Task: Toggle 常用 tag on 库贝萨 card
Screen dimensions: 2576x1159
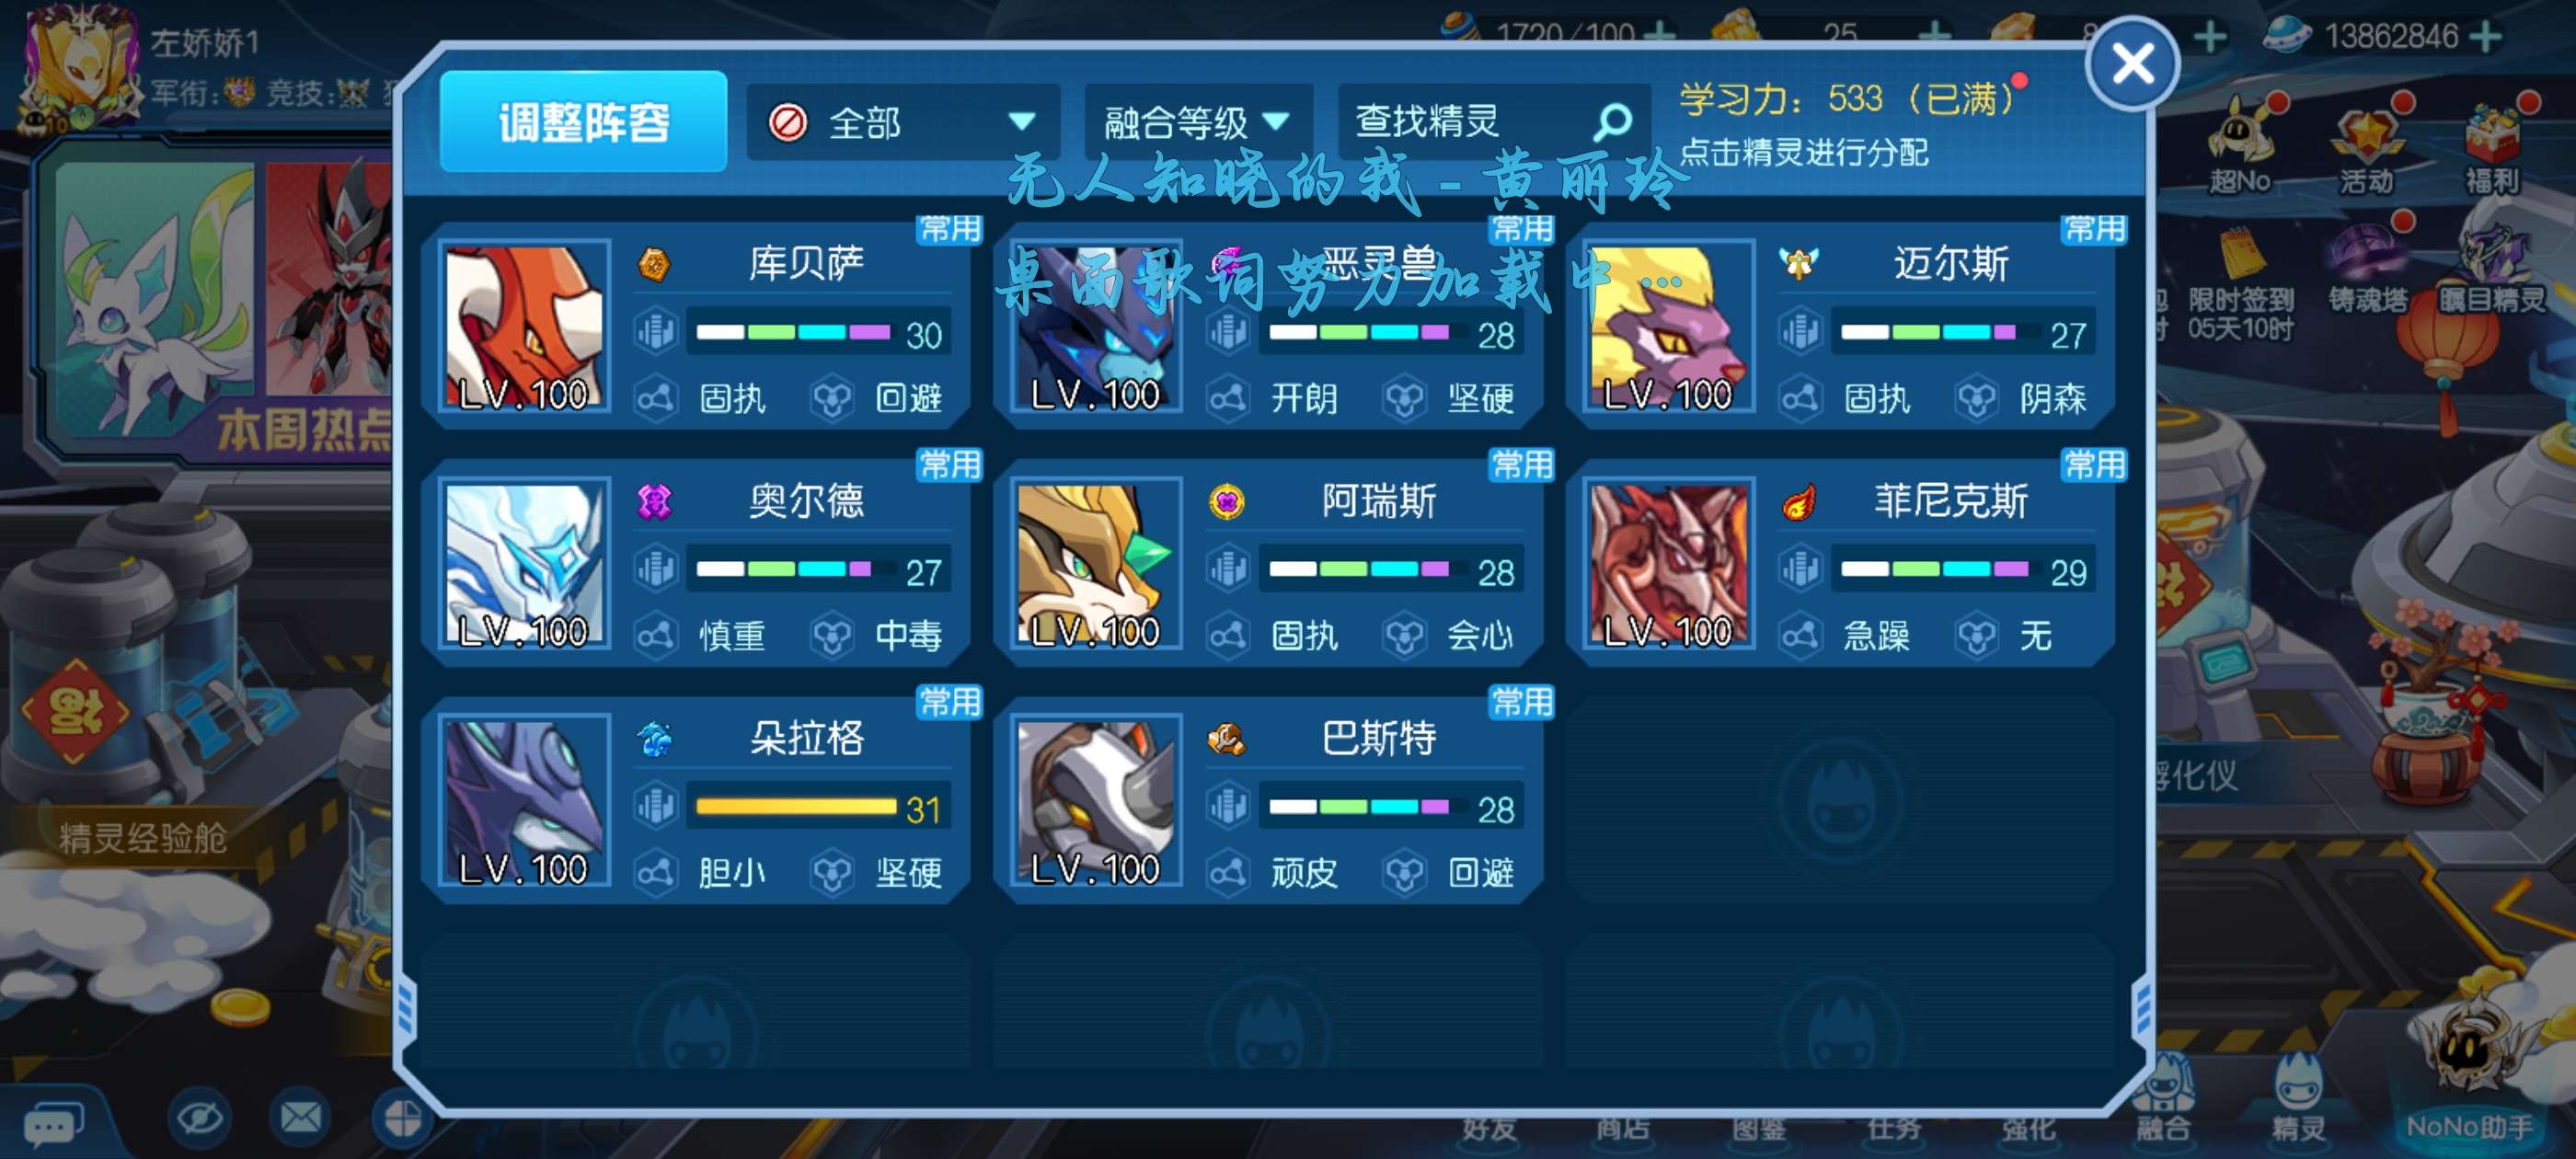Action: (x=949, y=229)
